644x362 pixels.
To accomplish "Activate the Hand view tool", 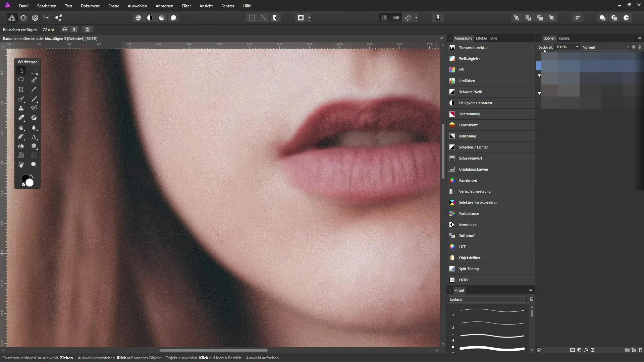I will (21, 165).
